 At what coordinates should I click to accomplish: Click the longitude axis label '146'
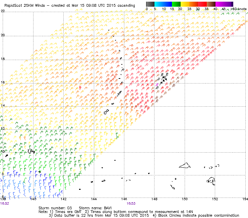(x=124, y=199)
